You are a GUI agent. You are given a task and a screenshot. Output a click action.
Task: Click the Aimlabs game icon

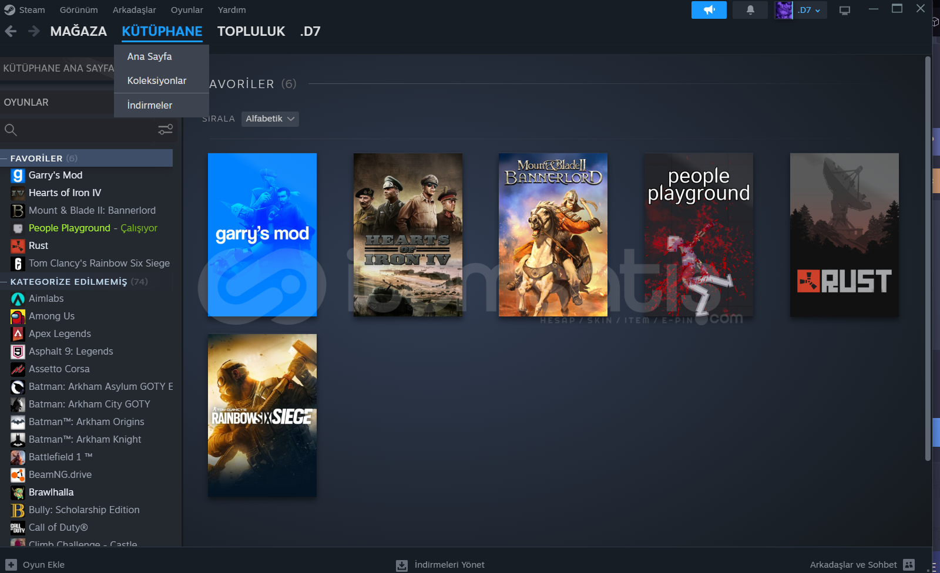point(18,299)
